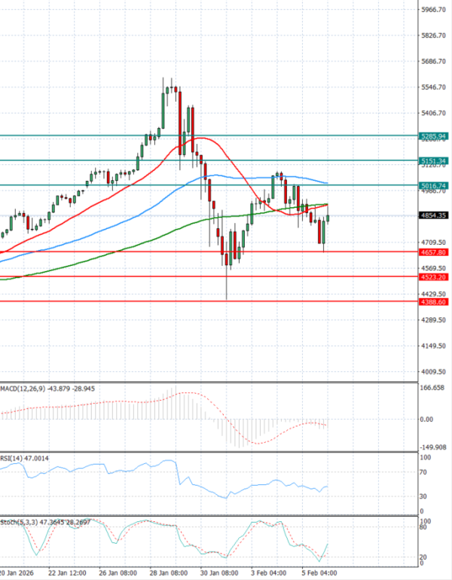
Task: Select the 4657.80 support level label
Action: 433,252
